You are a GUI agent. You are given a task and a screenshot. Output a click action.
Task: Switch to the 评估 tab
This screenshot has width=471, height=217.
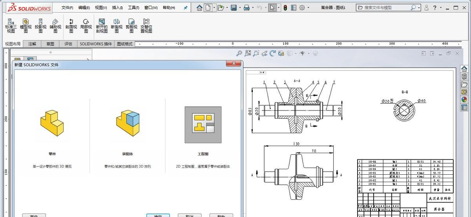(68, 44)
